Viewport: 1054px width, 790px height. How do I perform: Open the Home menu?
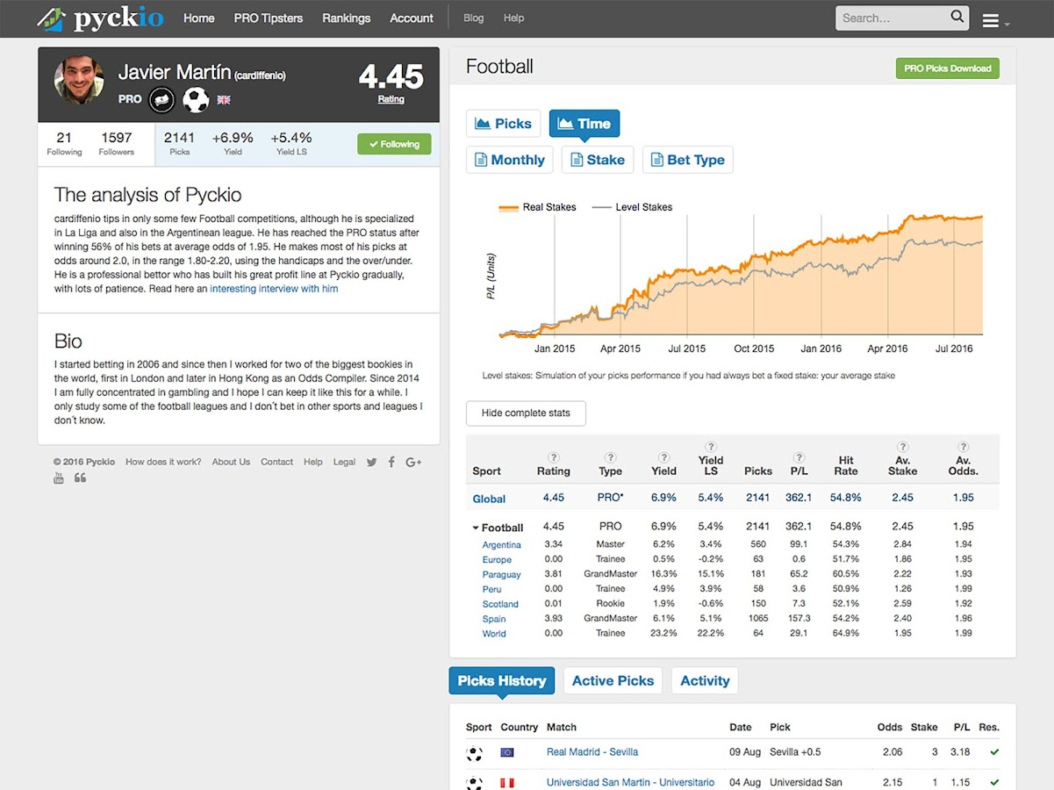(199, 18)
